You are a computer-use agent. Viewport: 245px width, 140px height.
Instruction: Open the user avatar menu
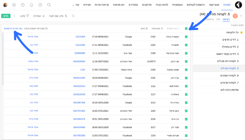pyautogui.click(x=5, y=5)
